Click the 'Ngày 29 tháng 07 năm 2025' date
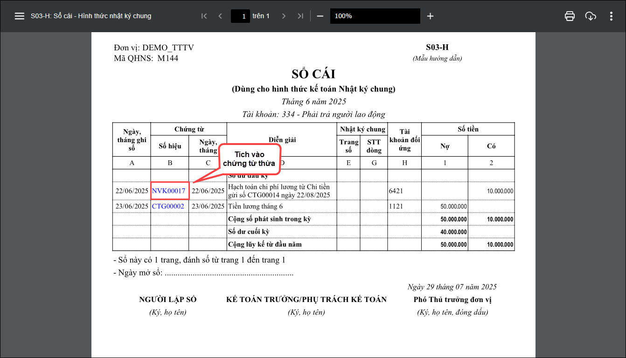The image size is (626, 358). pyautogui.click(x=452, y=287)
